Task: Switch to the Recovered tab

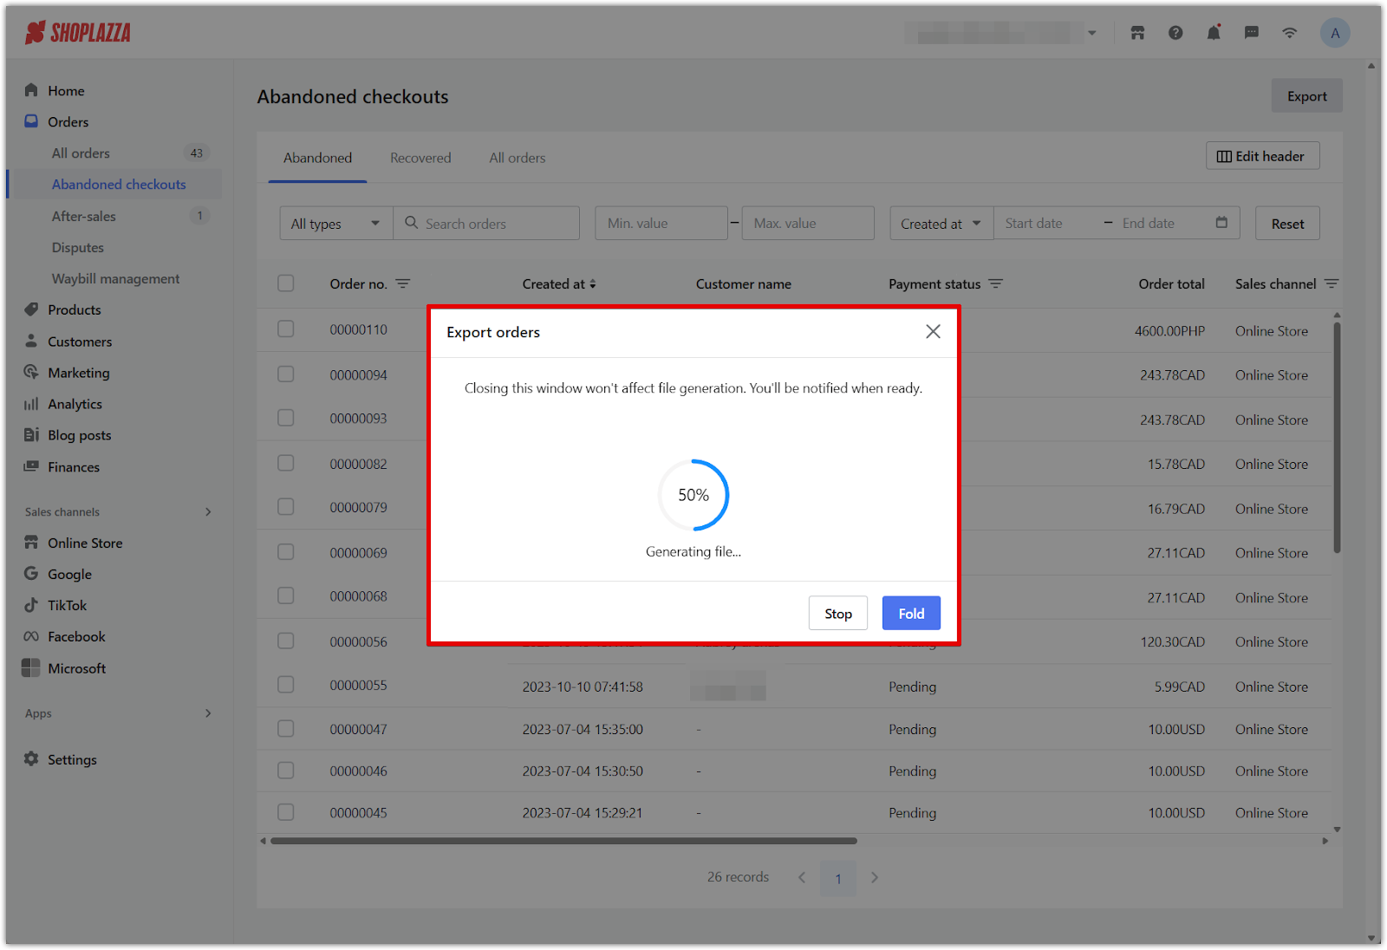Action: click(420, 158)
